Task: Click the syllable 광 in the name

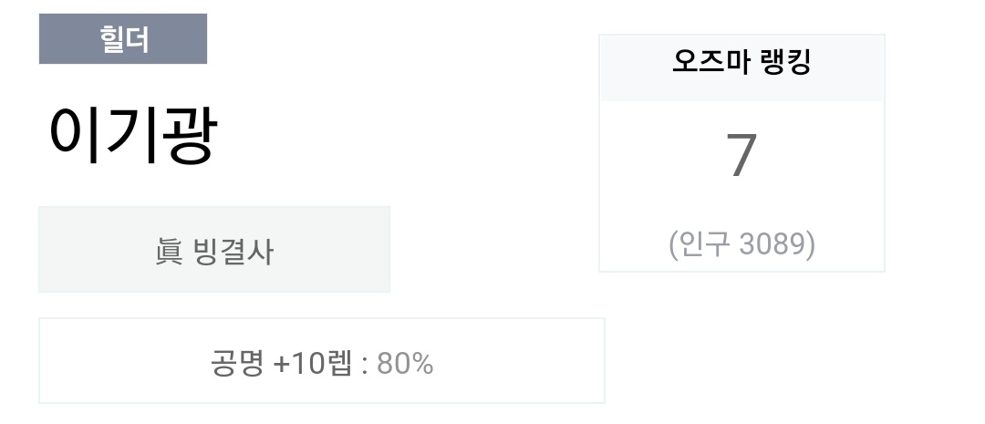Action: [191, 136]
